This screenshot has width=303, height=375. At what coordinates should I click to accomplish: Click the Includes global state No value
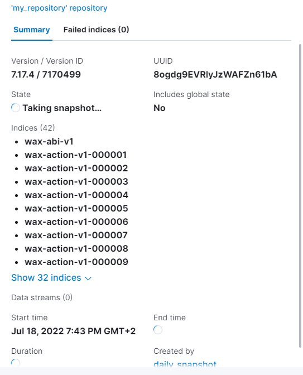click(x=159, y=108)
